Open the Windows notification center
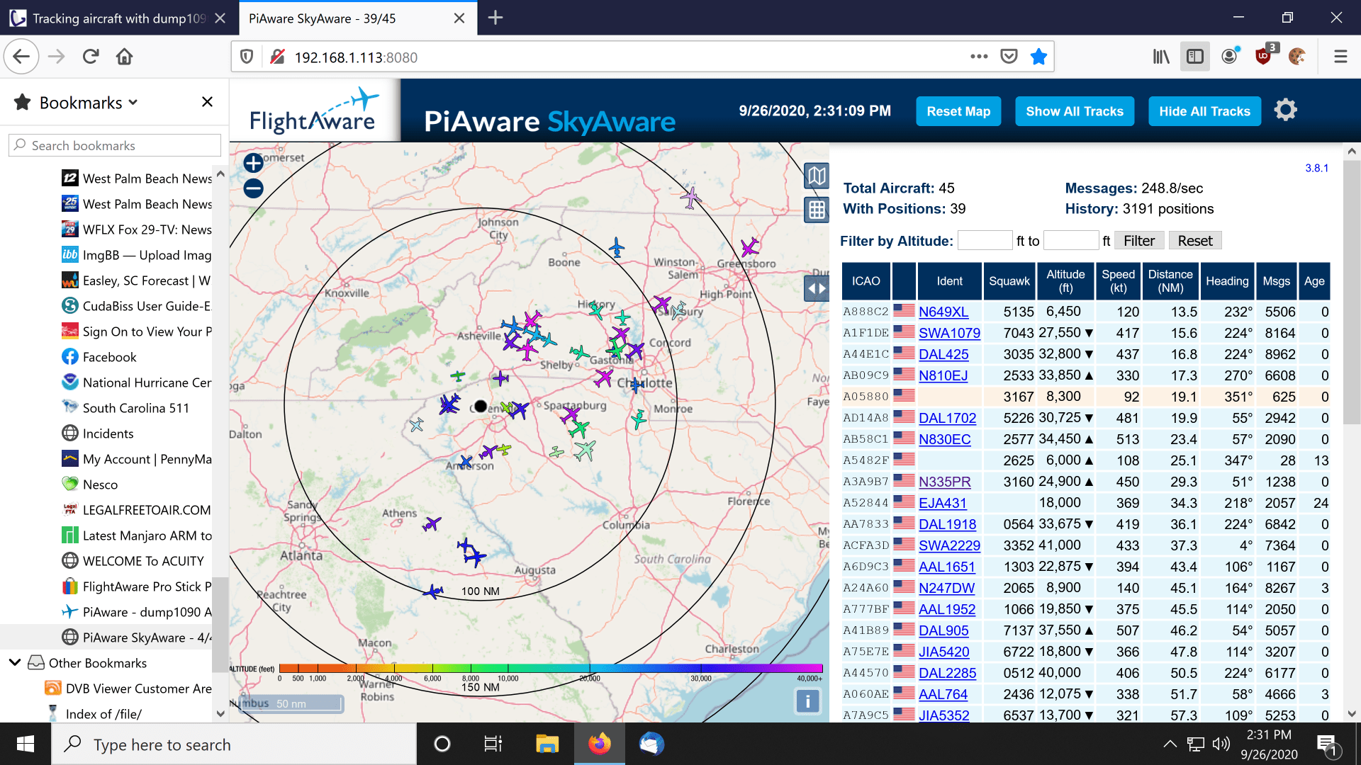Screen dimensions: 1361x765 point(1326,744)
